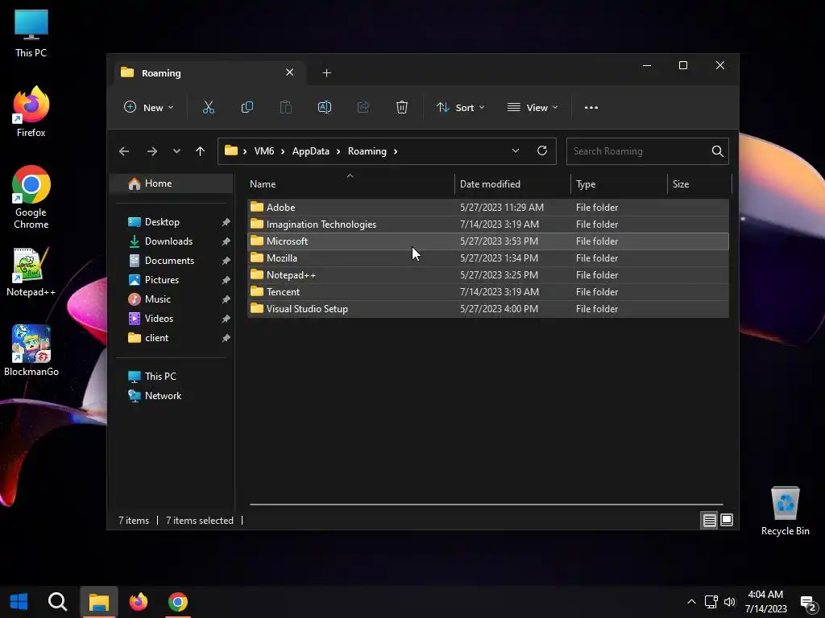This screenshot has height=618, width=825.
Task: Switch to details view layout icon
Action: pos(709,521)
